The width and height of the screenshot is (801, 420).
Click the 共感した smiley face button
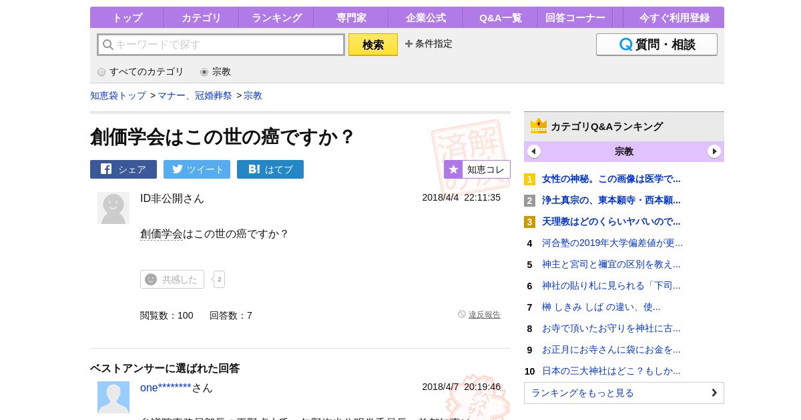[172, 279]
